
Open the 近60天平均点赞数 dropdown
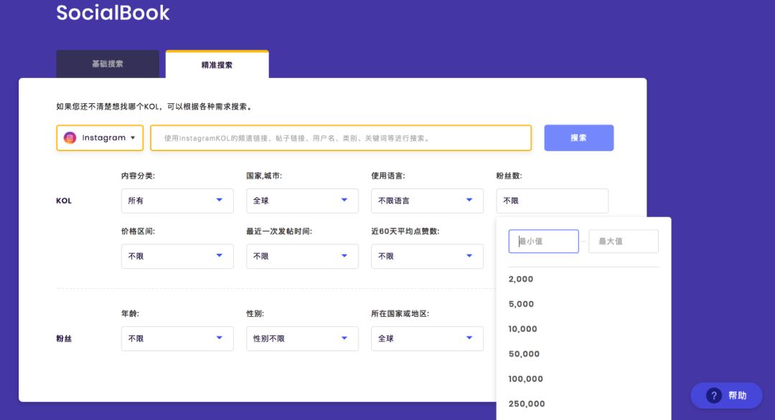pos(428,256)
